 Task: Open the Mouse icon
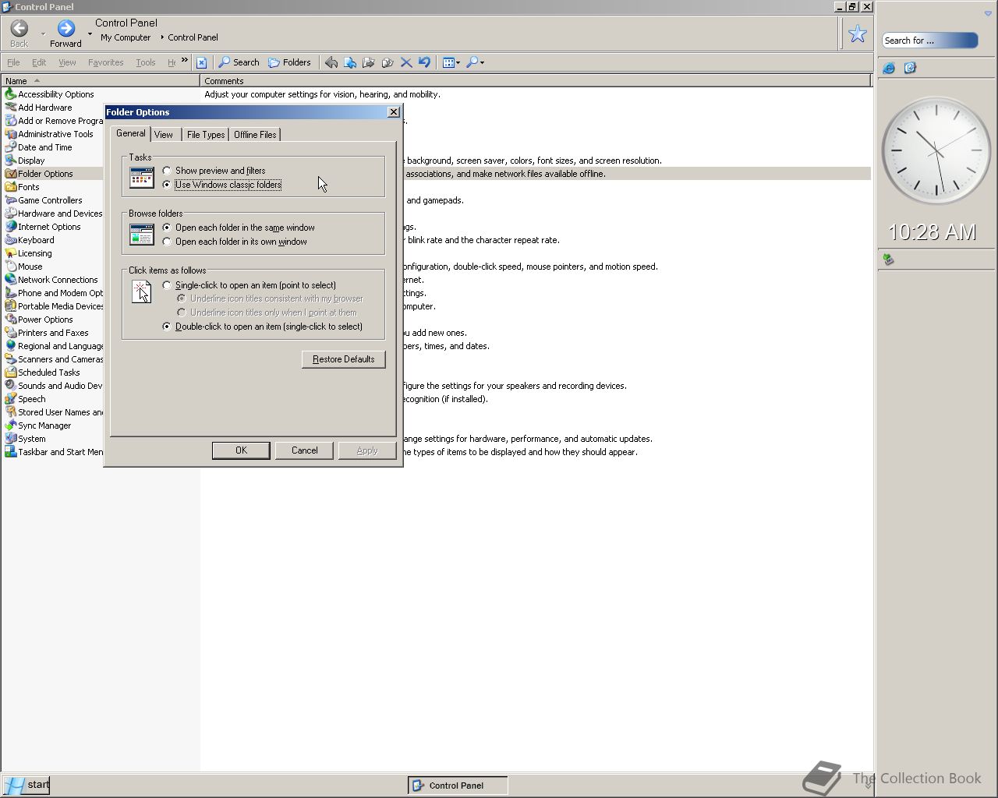click(11, 267)
